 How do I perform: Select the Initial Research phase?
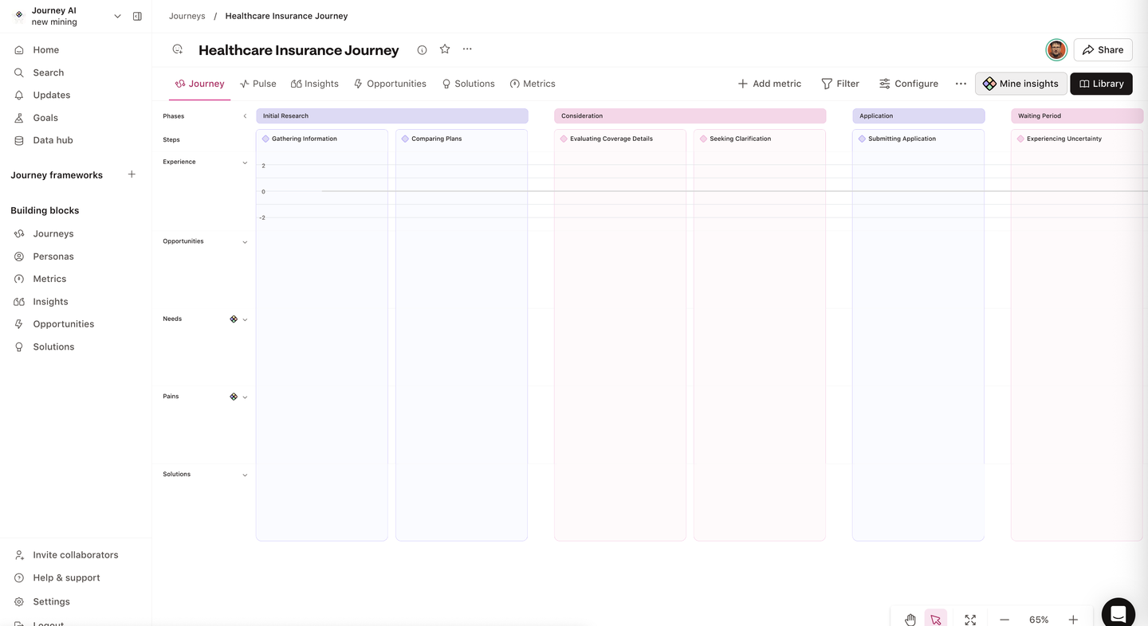click(391, 116)
